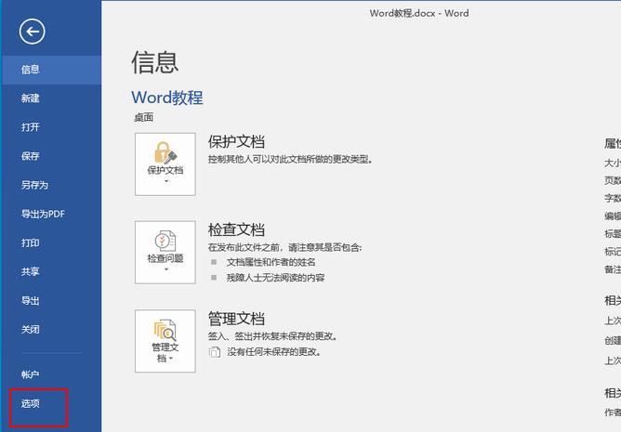Click the Word教程 document title

[167, 98]
